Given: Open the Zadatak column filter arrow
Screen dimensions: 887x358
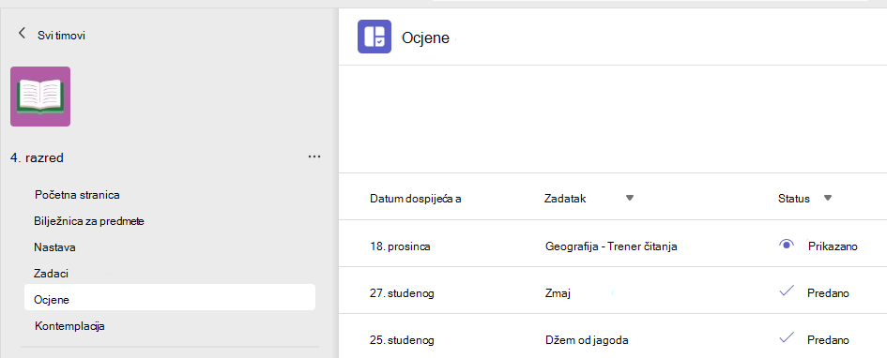Looking at the screenshot, I should [630, 198].
